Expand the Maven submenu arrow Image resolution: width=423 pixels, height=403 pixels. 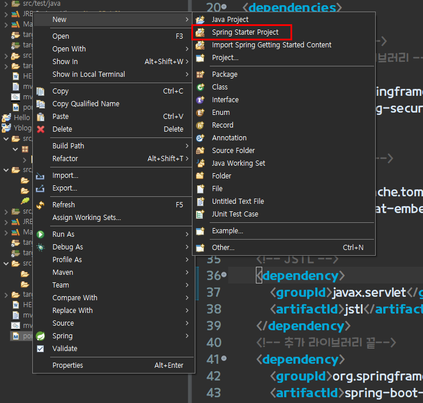(187, 273)
